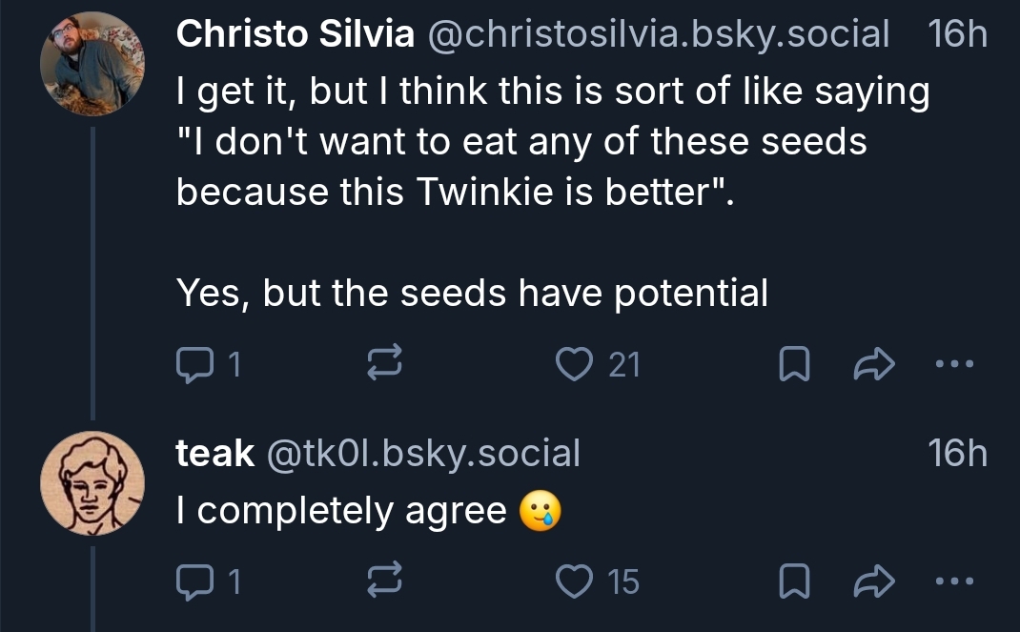Share Christo Silvia's post
Screen dimensions: 1020x632
coord(871,363)
